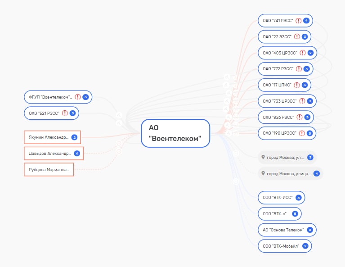Expand the count badge on ОАО "772 РЗСС"

click(306, 69)
